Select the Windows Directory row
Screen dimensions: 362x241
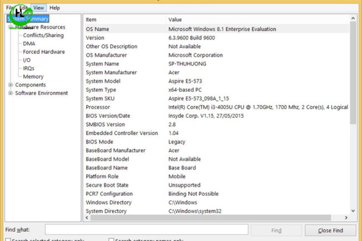click(216, 203)
